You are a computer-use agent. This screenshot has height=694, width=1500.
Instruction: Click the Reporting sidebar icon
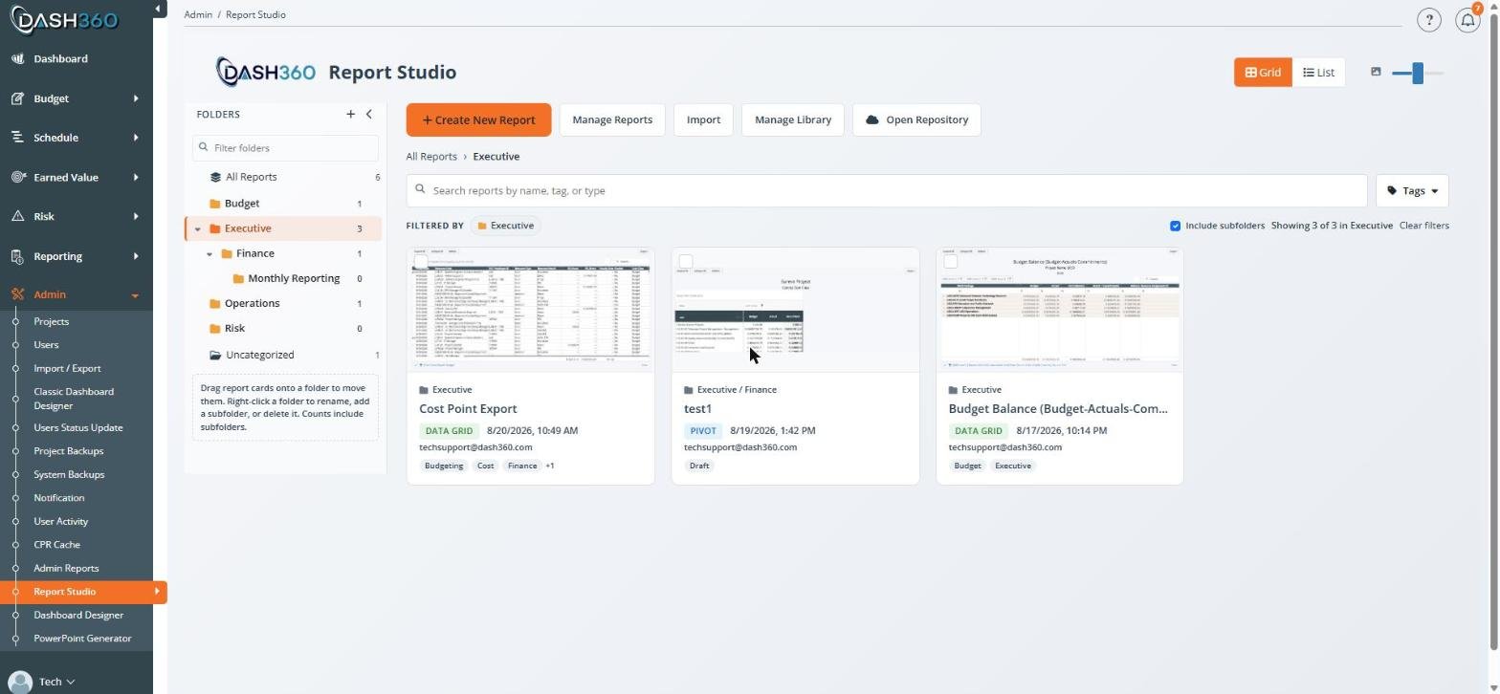pos(17,256)
